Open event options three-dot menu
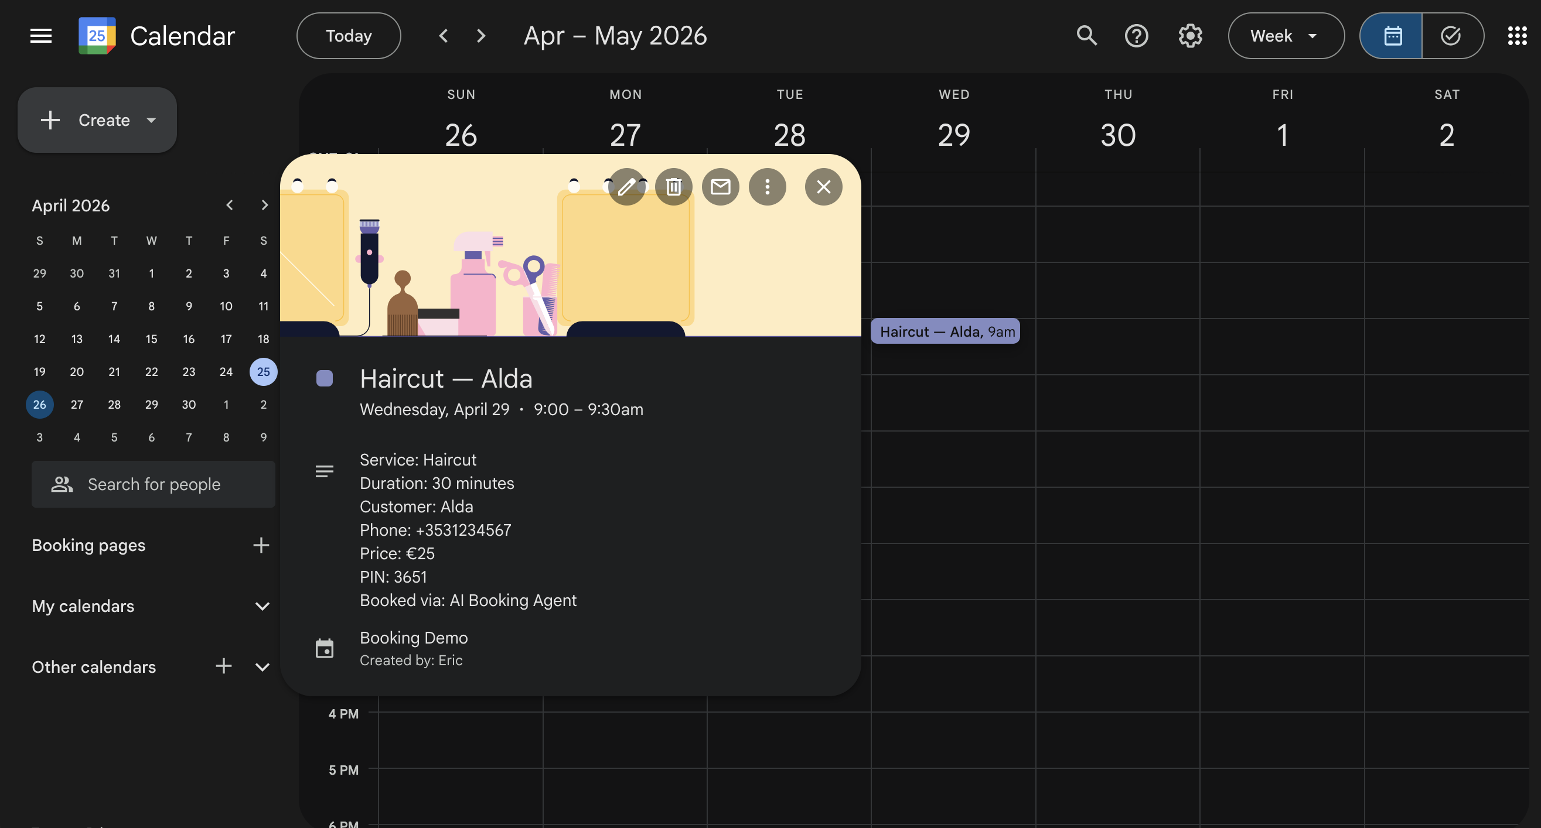1541x828 pixels. (767, 187)
